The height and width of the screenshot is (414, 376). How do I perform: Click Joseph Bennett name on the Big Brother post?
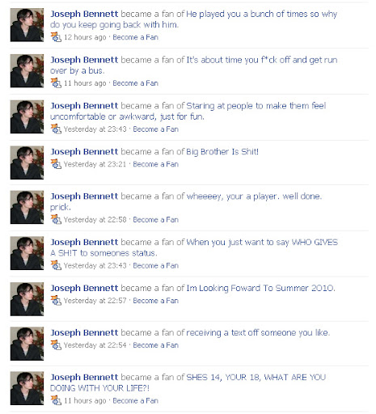click(84, 152)
